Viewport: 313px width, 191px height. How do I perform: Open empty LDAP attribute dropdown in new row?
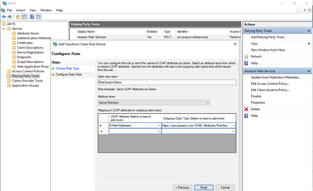[159, 131]
